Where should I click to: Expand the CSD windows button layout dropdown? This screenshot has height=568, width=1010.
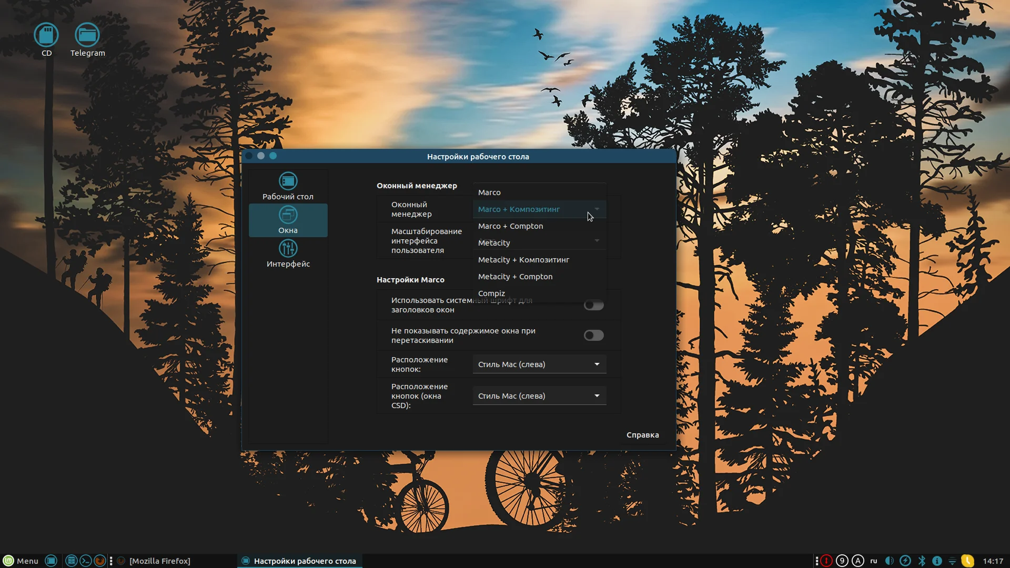pyautogui.click(x=539, y=396)
